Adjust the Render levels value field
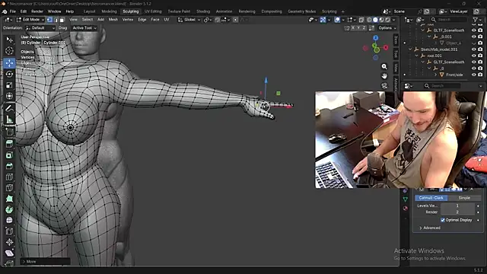 pyautogui.click(x=457, y=212)
